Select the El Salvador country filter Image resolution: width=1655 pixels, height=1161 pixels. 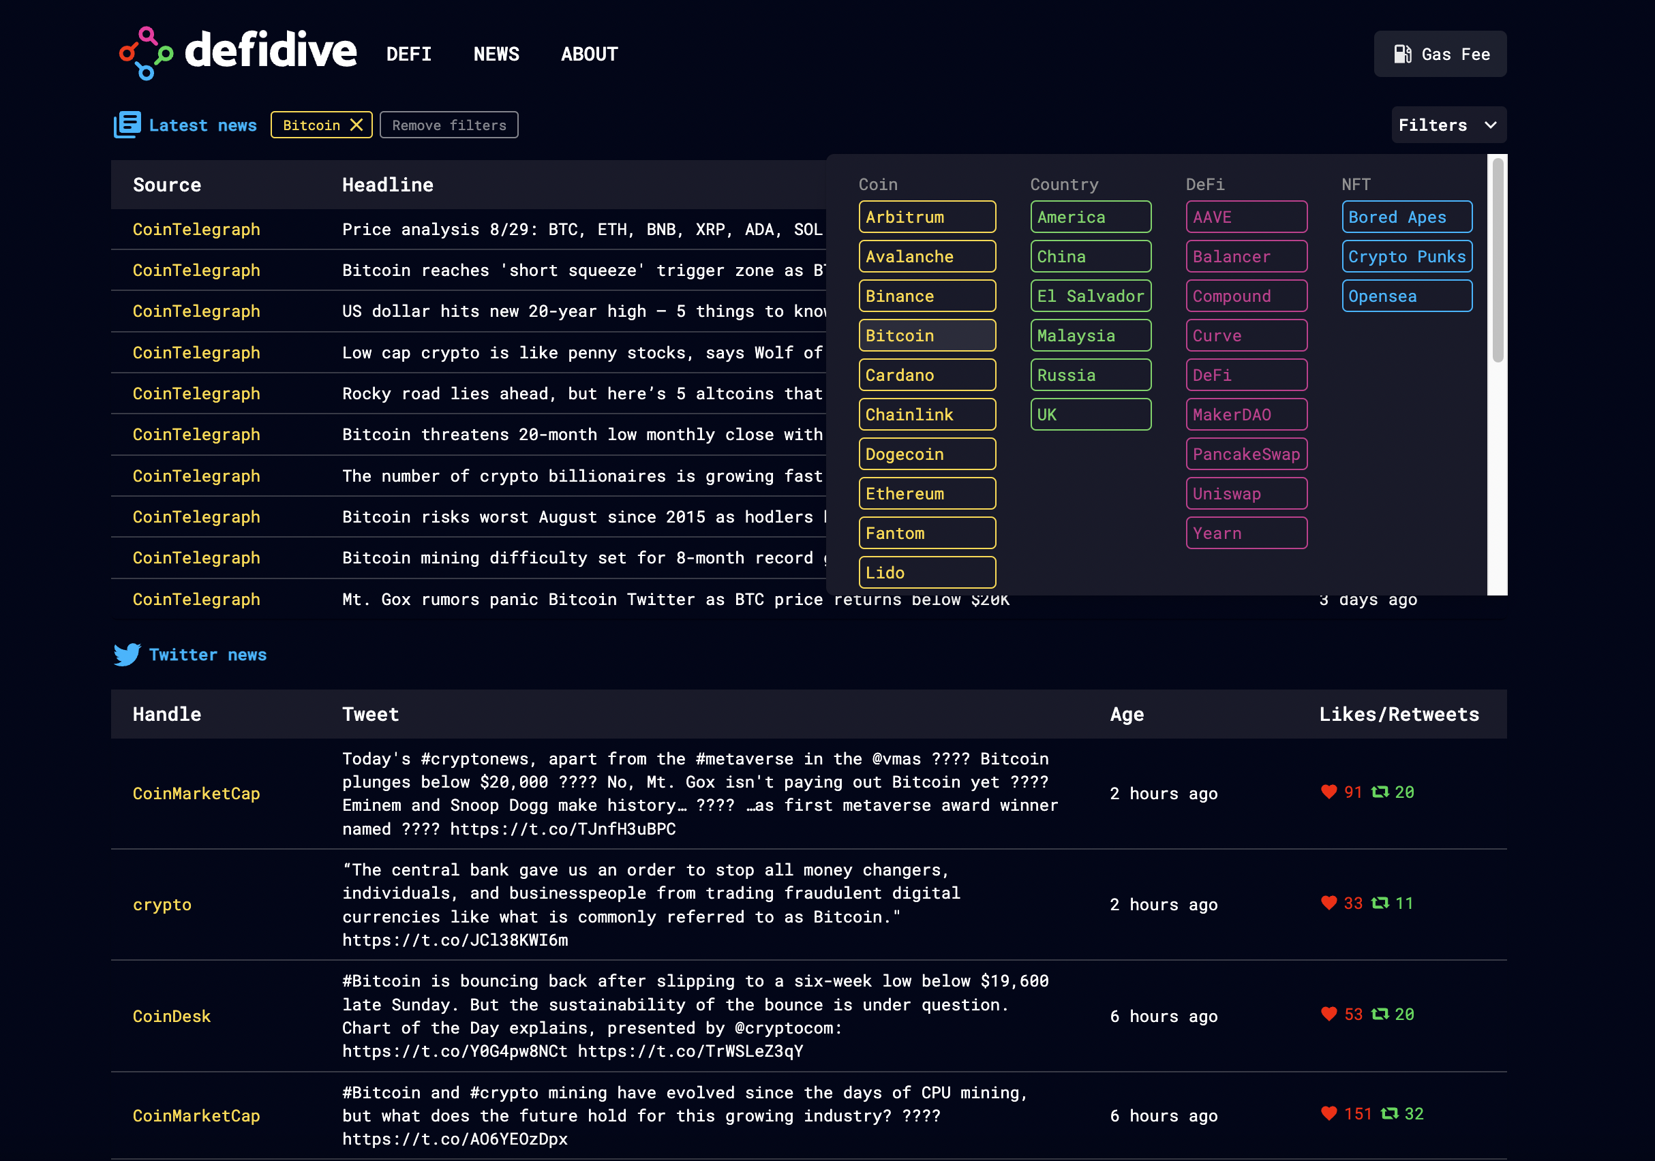point(1091,296)
